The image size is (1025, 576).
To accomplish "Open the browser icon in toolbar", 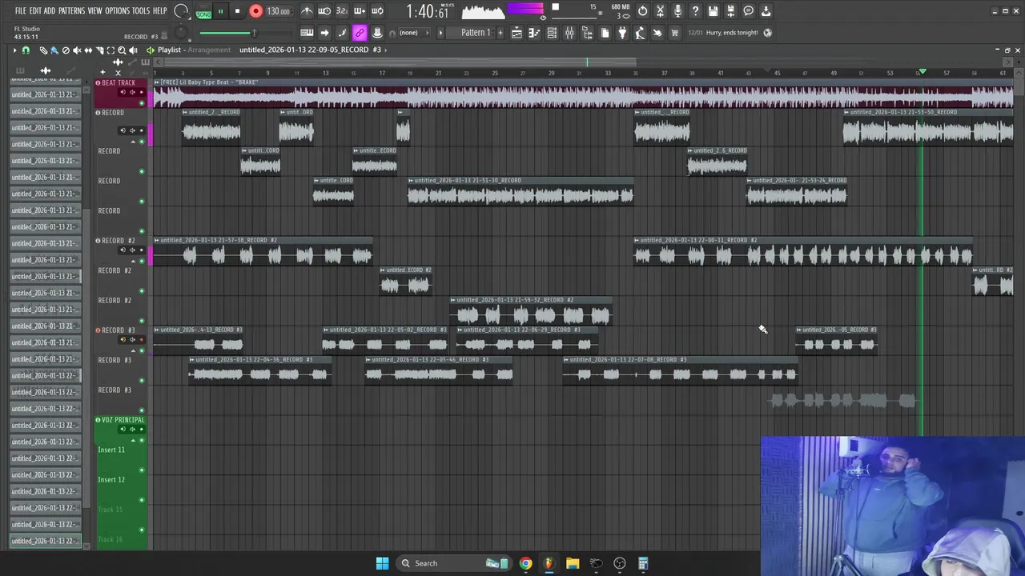I will 587,33.
